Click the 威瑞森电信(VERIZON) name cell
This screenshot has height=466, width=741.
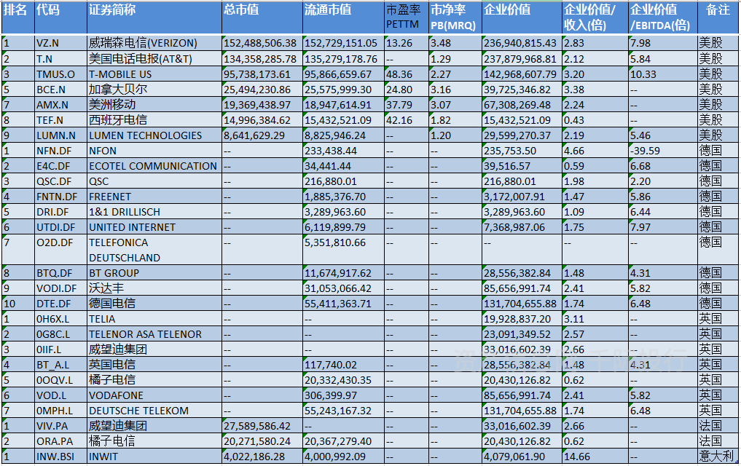click(154, 42)
